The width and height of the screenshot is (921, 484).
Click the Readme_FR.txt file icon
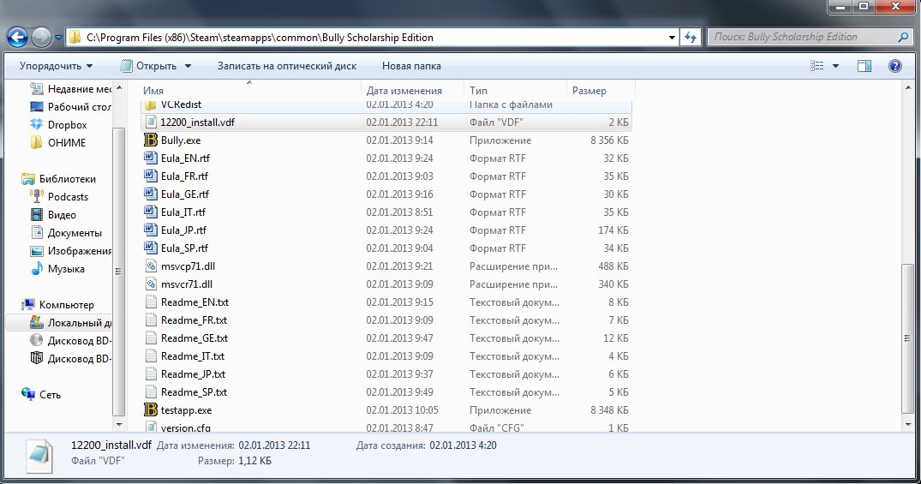151,320
